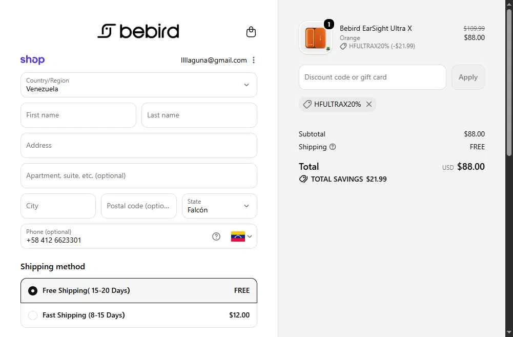Select Free Shipping (15-20 Days) option
The image size is (513, 337).
click(x=139, y=290)
